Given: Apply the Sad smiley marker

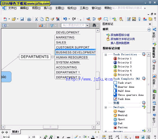Looking at the screenshot, I should 115,123.
